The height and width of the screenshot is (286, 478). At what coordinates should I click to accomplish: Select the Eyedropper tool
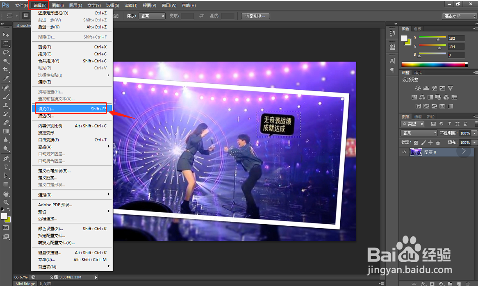click(x=6, y=79)
